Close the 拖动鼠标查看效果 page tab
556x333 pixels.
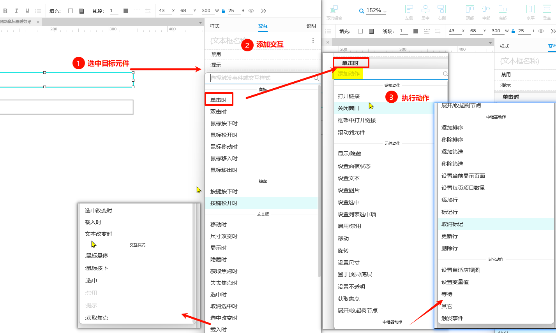38,22
